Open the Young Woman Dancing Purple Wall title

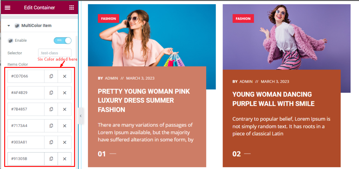273,99
